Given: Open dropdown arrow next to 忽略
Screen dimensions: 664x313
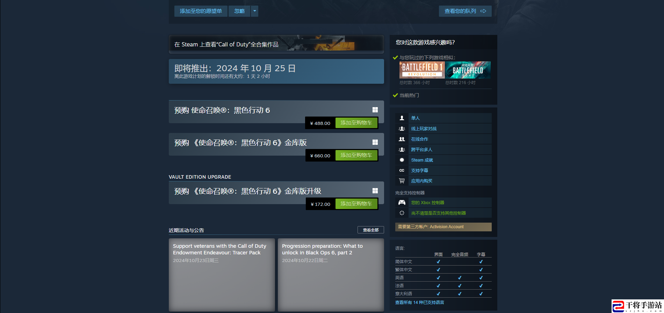Looking at the screenshot, I should pos(255,11).
